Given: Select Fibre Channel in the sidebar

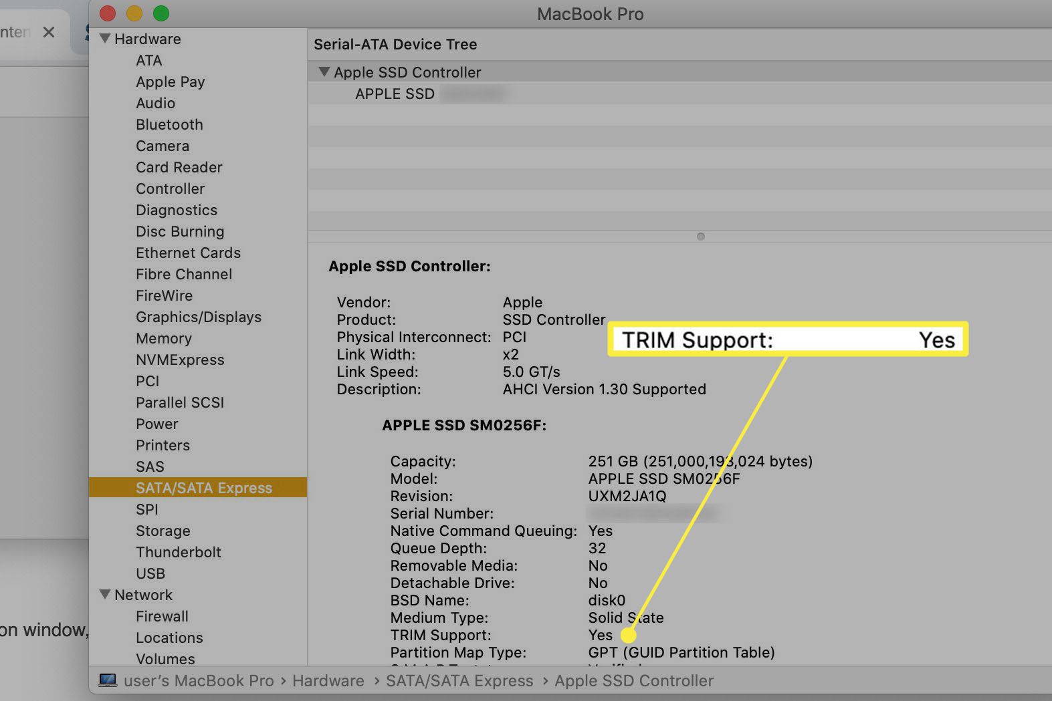Looking at the screenshot, I should (x=184, y=274).
